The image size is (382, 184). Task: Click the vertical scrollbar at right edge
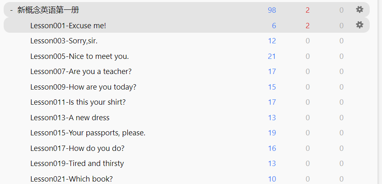click(x=380, y=92)
